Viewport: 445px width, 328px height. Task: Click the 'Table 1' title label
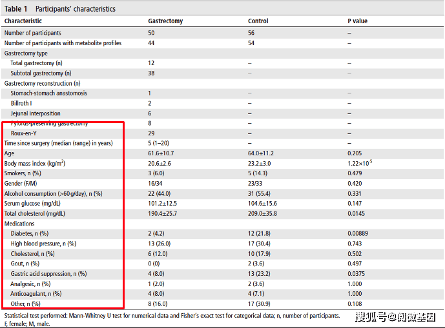(17, 9)
